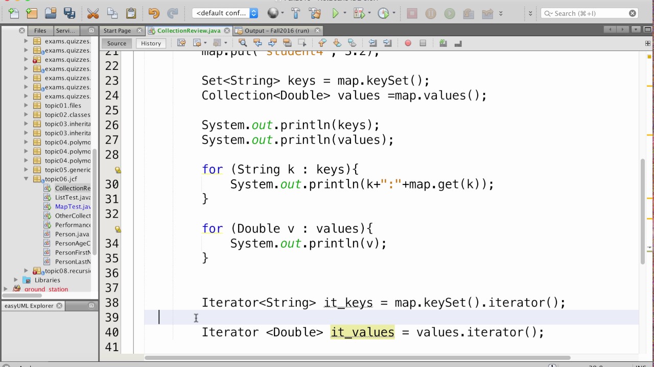Image resolution: width=654 pixels, height=367 pixels.
Task: Select the CollectionReview.java tab
Action: click(x=189, y=31)
